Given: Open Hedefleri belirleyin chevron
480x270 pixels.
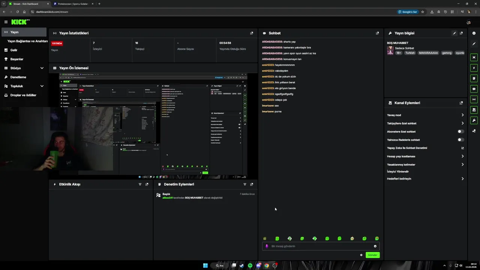Looking at the screenshot, I should (462, 179).
